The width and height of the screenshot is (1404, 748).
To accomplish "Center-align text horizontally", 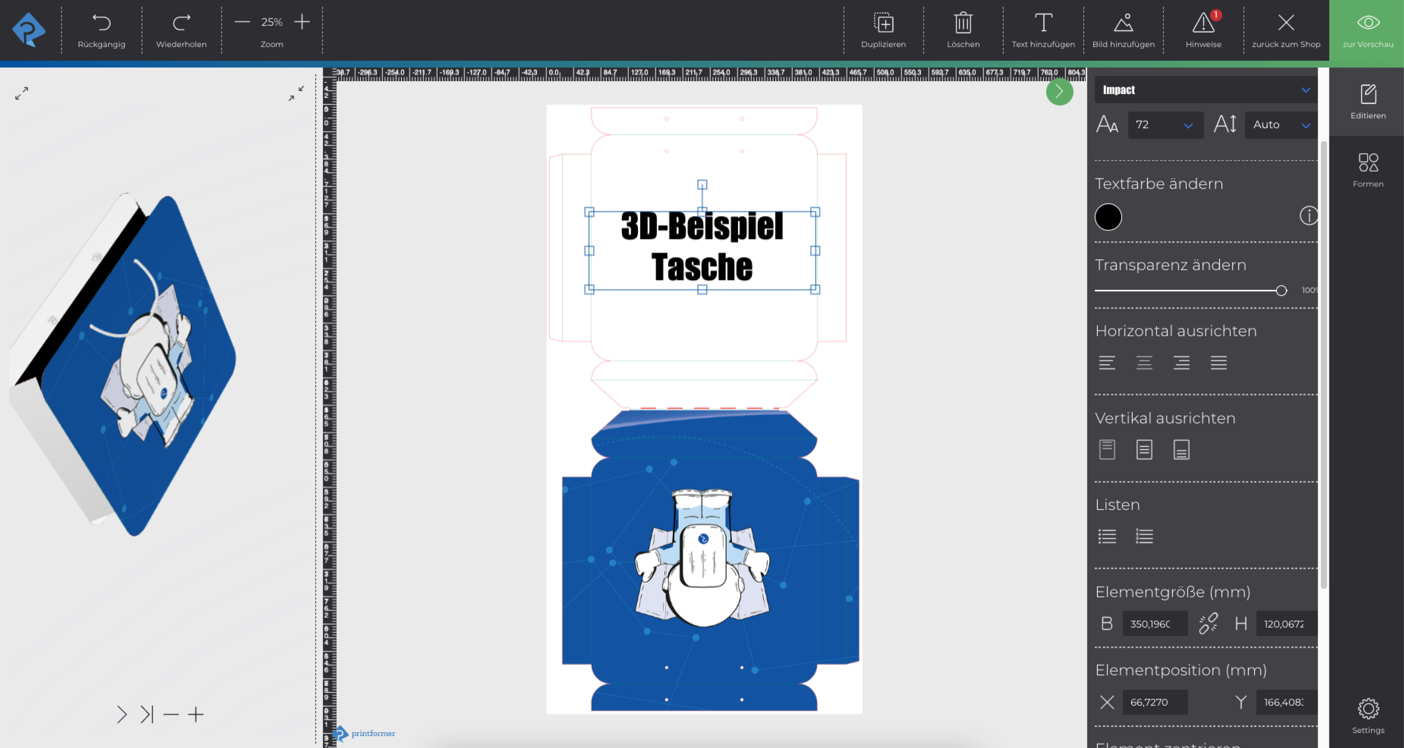I will click(x=1144, y=363).
